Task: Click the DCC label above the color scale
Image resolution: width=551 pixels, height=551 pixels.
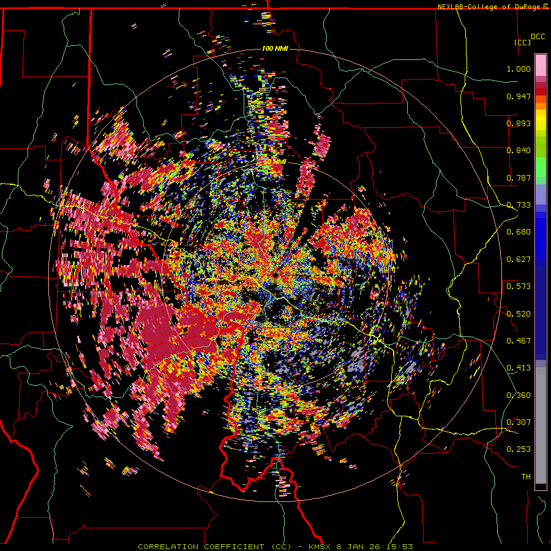Action: [538, 37]
